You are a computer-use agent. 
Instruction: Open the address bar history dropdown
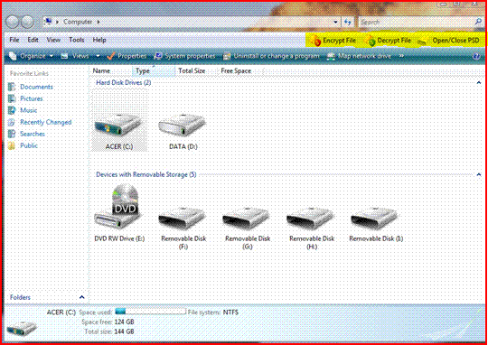coord(335,22)
